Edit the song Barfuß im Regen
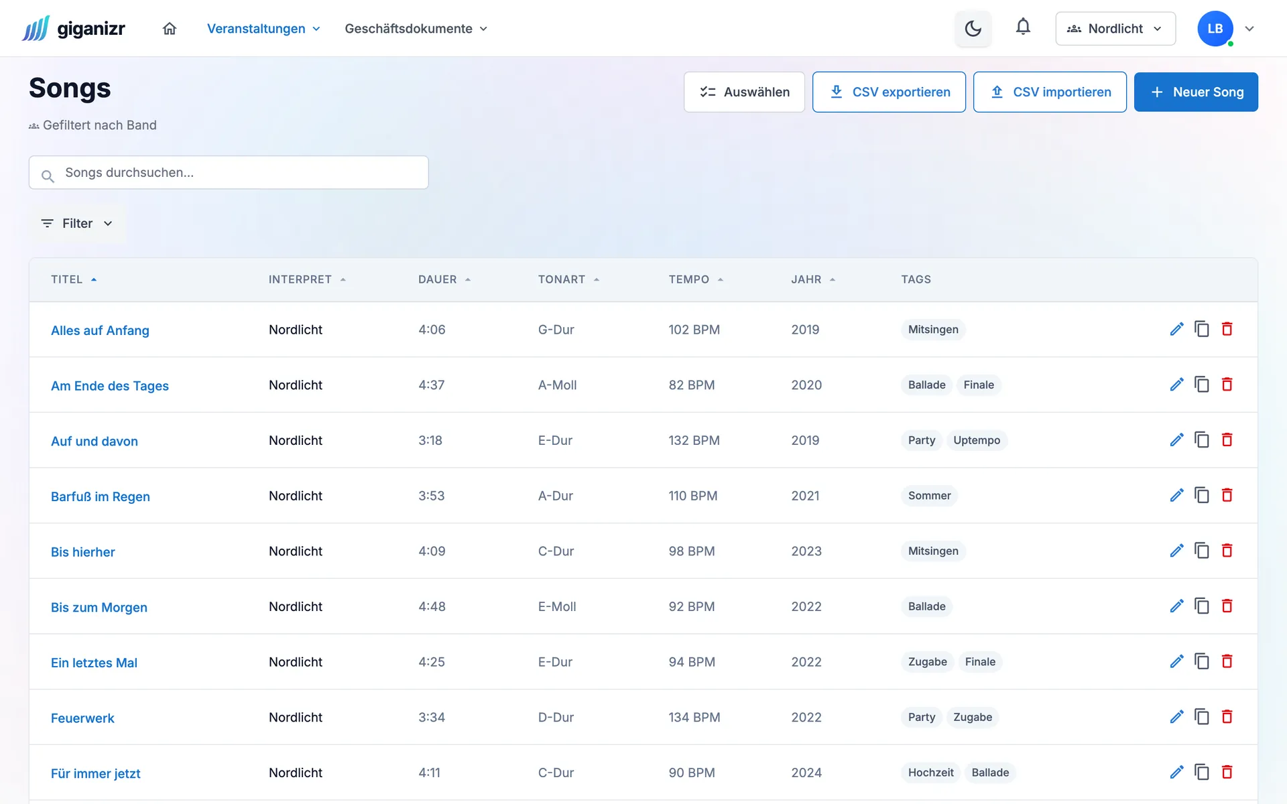Viewport: 1287px width, 804px height. [x=1176, y=495]
